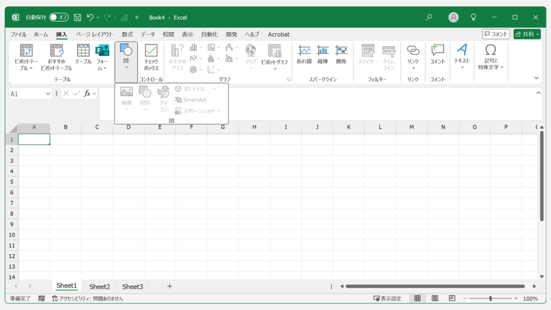The image size is (551, 310).
Task: Expand the Share (共有) dropdown arrow
Action: point(538,34)
